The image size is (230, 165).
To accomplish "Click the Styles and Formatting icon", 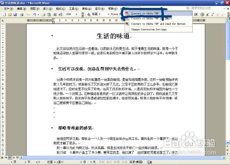I will tap(89, 14).
